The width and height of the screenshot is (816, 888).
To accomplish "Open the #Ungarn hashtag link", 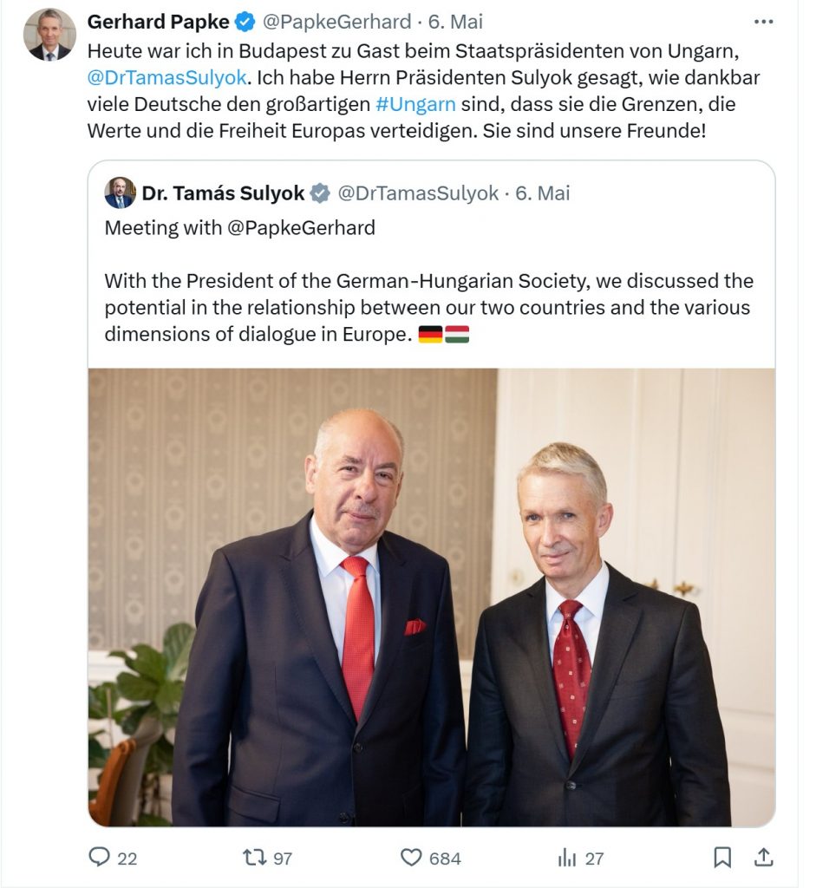I will tap(410, 105).
